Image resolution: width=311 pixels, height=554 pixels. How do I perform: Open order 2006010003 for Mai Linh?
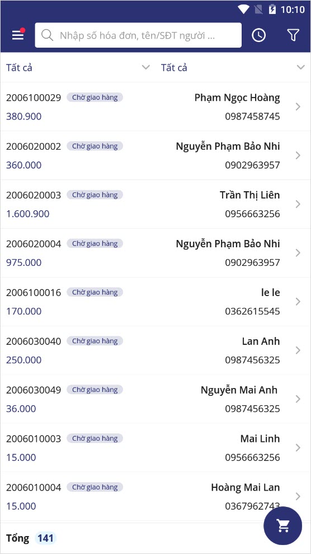[155, 448]
